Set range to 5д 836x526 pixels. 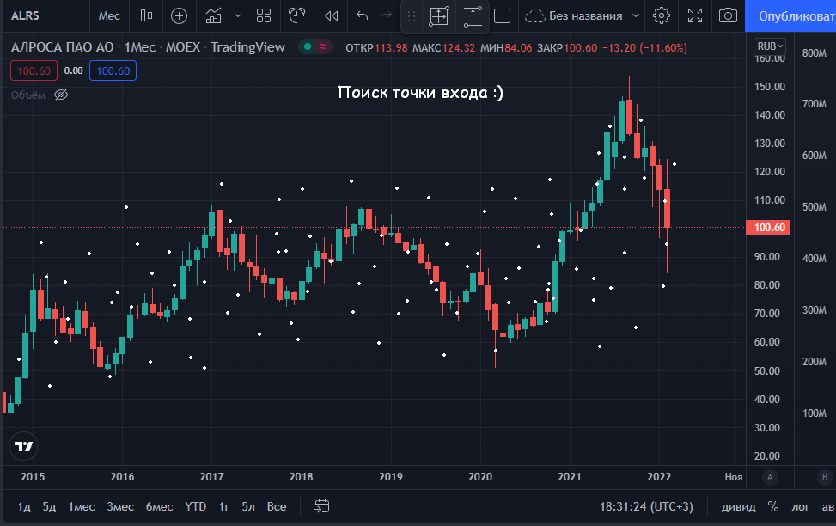49,506
